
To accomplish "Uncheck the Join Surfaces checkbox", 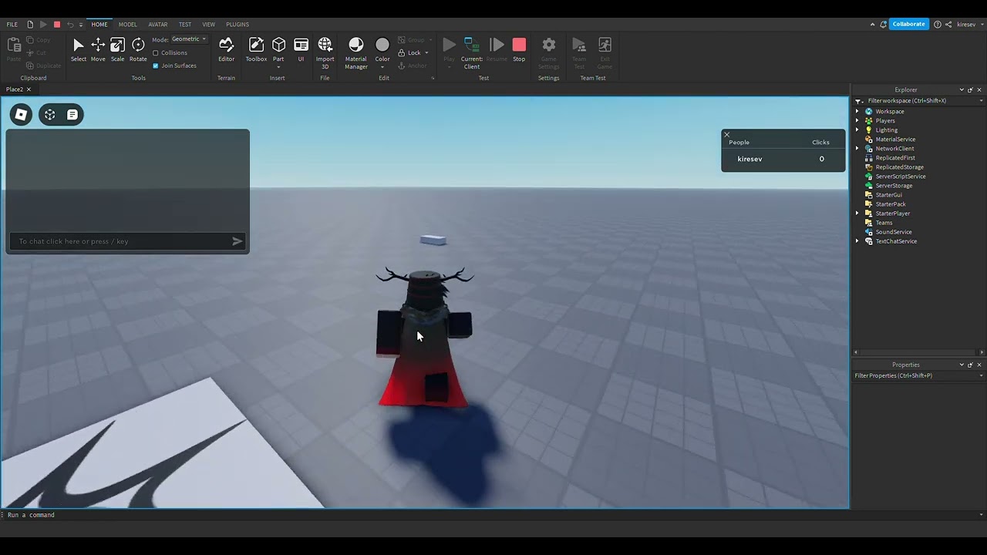I will pos(156,66).
